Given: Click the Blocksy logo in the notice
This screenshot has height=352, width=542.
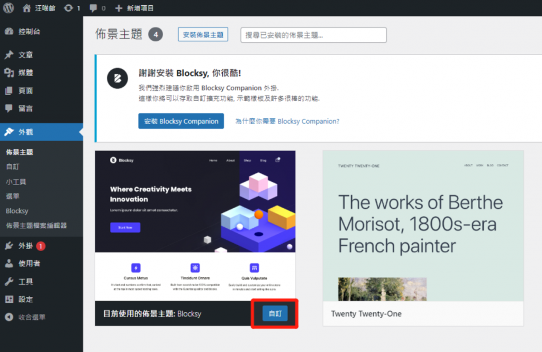Looking at the screenshot, I should (x=118, y=78).
